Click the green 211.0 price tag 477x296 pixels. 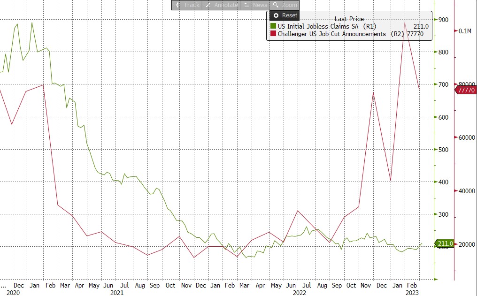click(x=445, y=243)
